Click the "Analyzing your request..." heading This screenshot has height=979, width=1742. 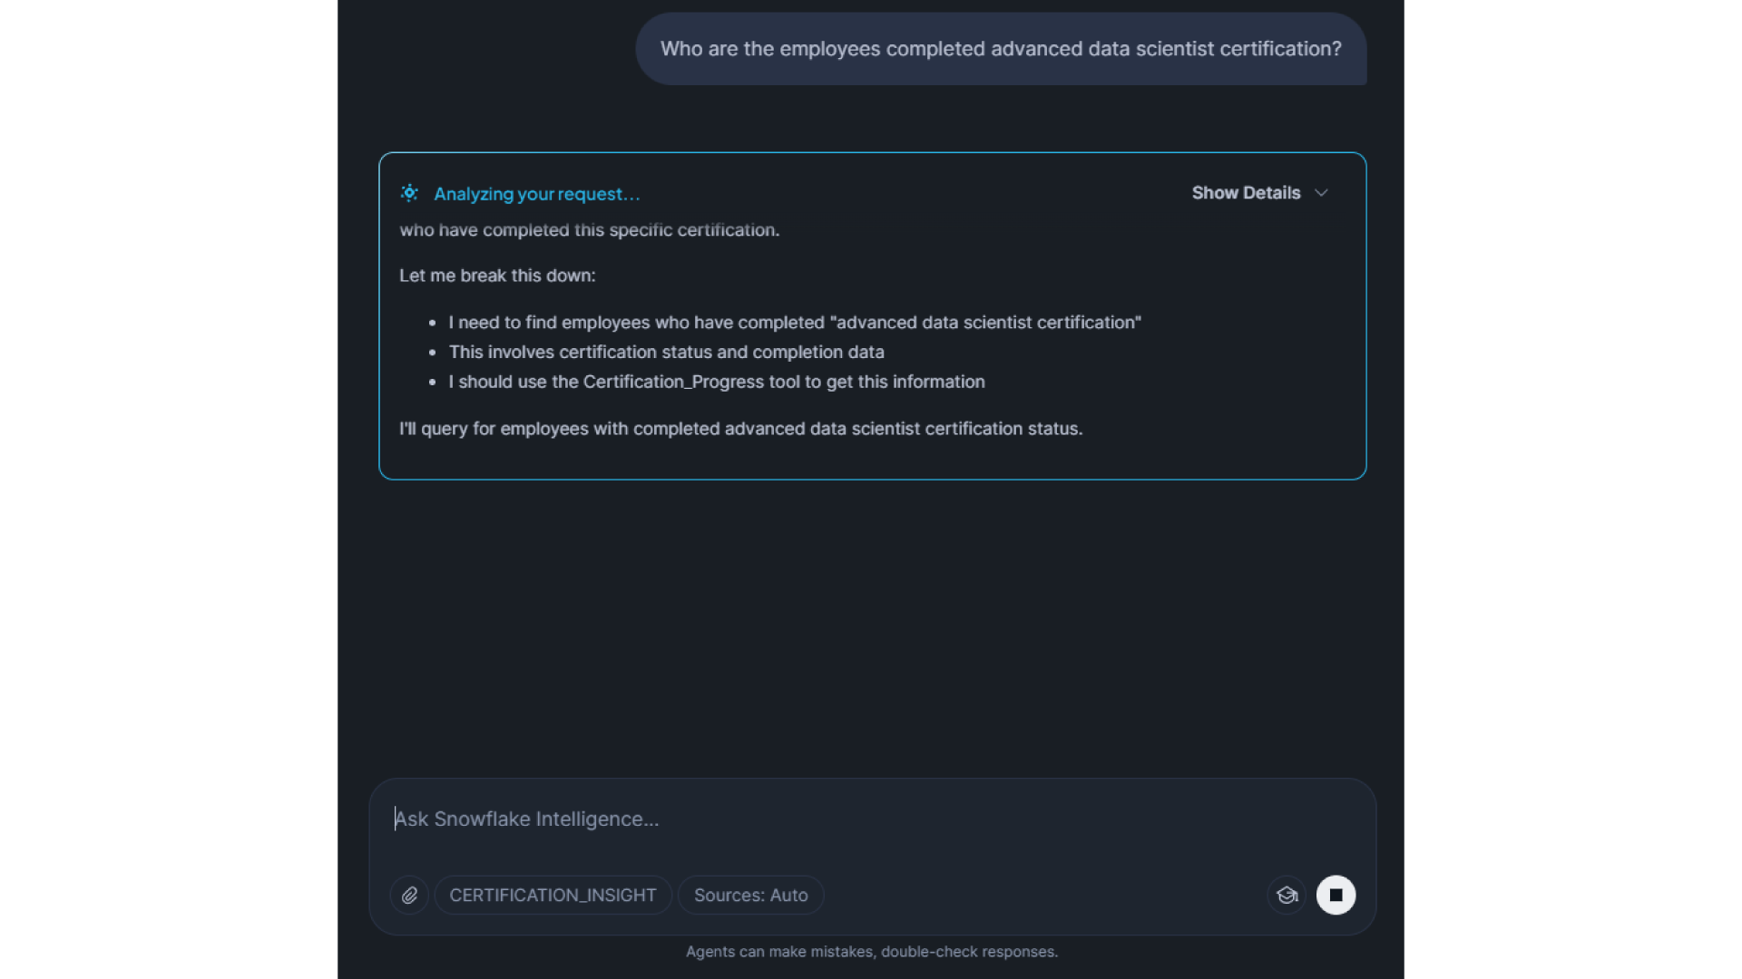[536, 194]
